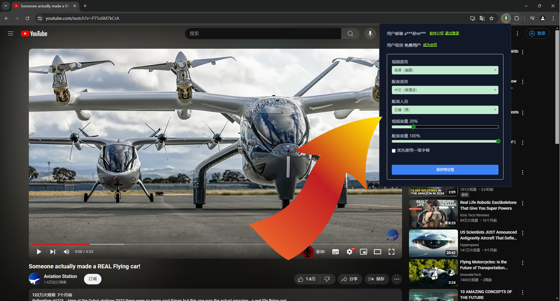This screenshot has width=560, height=301.
Task: Open the video language dropdown
Action: point(445,70)
